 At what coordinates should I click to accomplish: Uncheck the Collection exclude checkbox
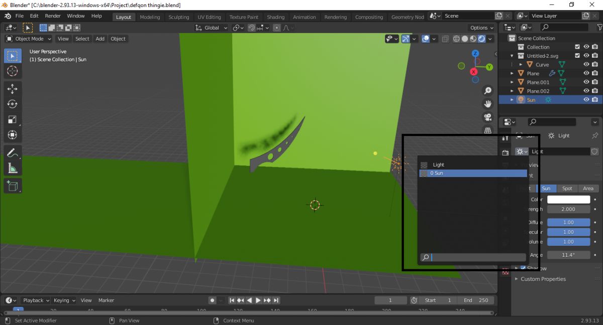577,47
